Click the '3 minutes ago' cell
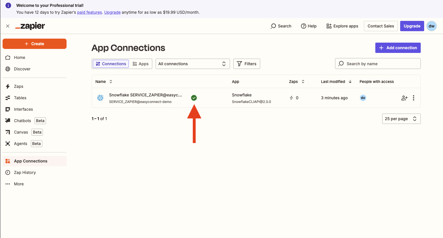443x238 pixels. pos(334,98)
